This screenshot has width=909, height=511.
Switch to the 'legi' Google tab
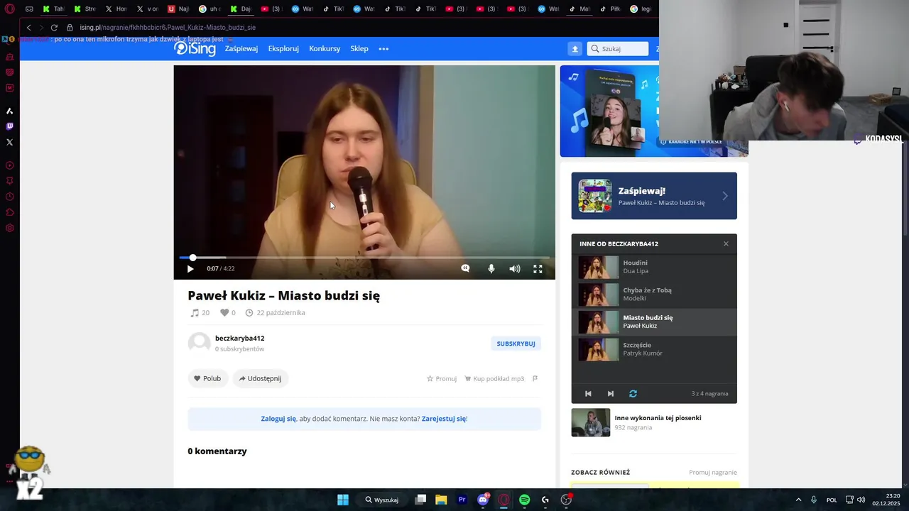(641, 9)
